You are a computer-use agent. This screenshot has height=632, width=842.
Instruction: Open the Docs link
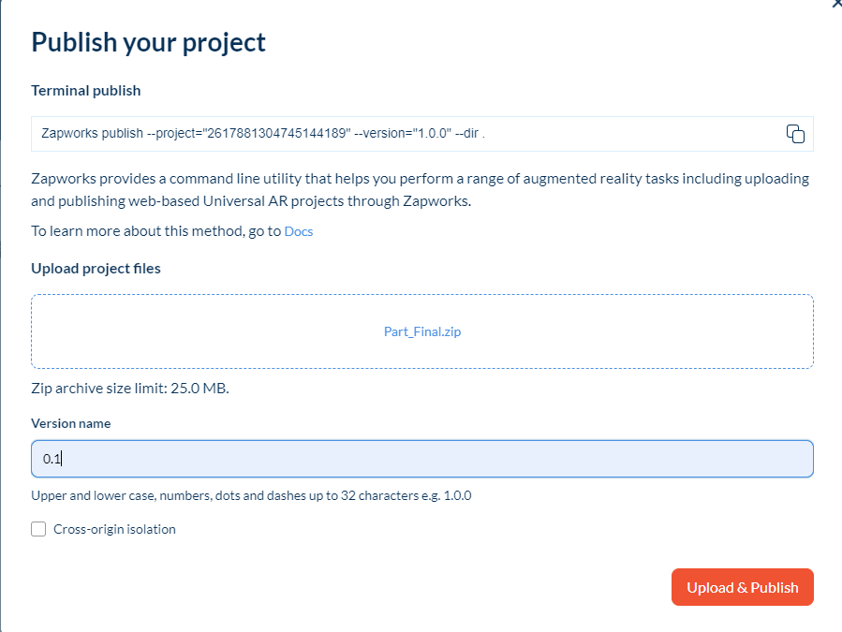(299, 231)
